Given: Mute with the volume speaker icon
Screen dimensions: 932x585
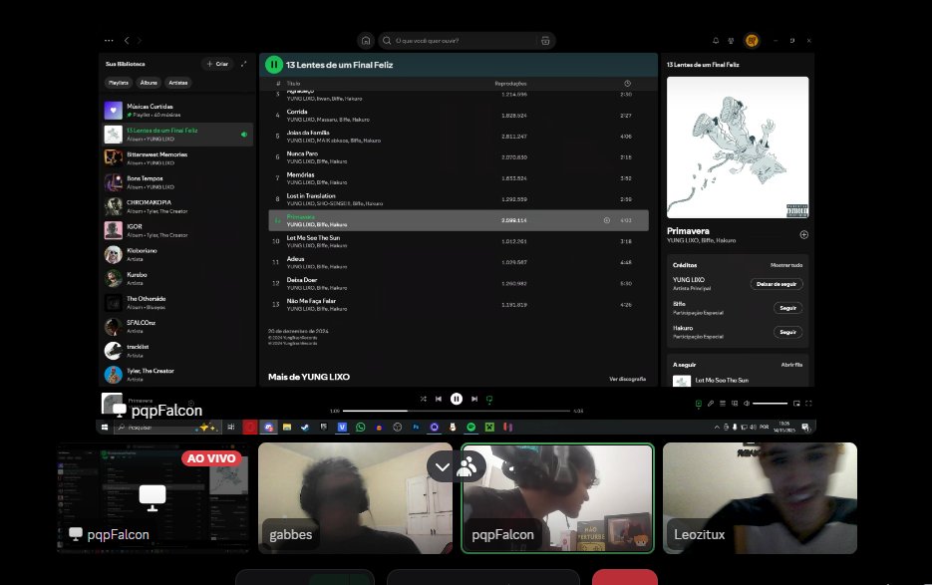Looking at the screenshot, I should tap(747, 403).
